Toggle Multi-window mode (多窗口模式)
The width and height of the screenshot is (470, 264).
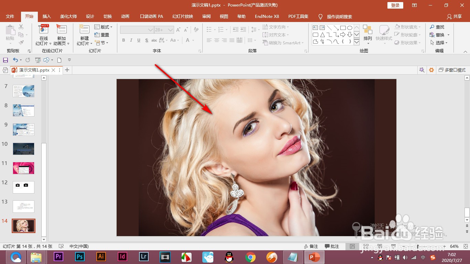[452, 70]
